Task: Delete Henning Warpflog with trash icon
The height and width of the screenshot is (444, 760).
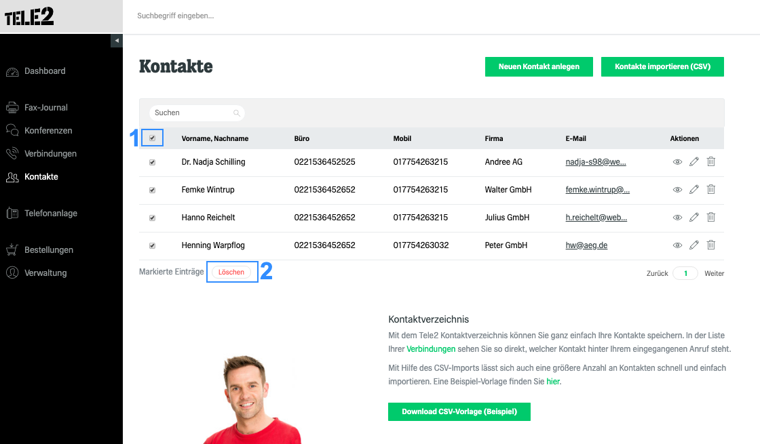Action: 710,245
